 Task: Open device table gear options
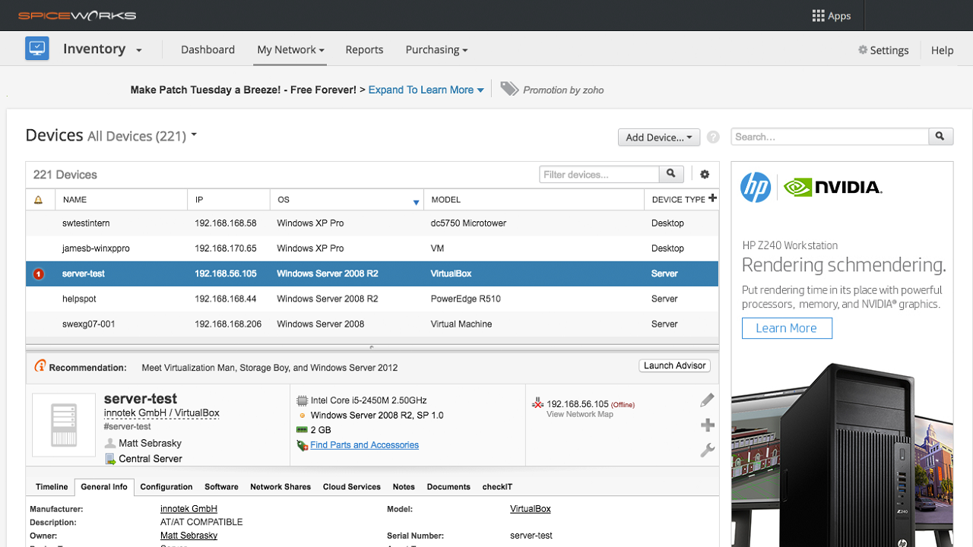705,174
